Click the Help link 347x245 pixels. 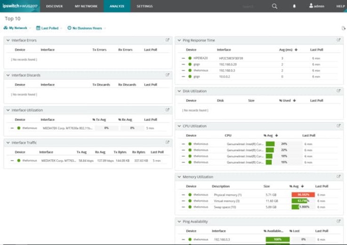pyautogui.click(x=340, y=6)
